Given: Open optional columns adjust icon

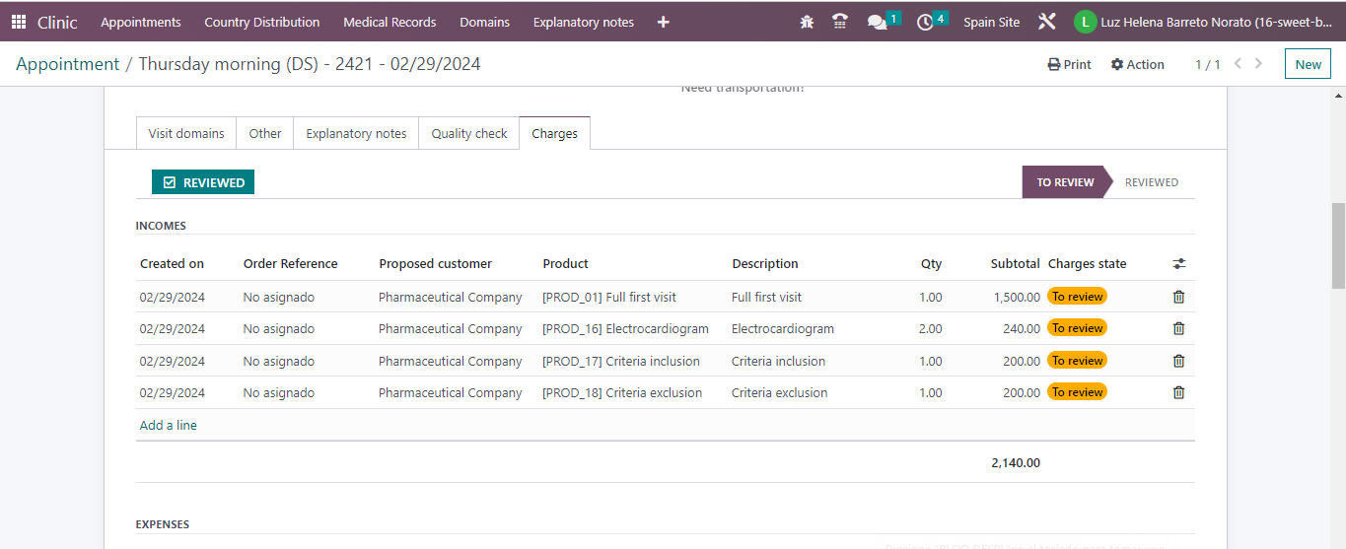Looking at the screenshot, I should 1179,264.
